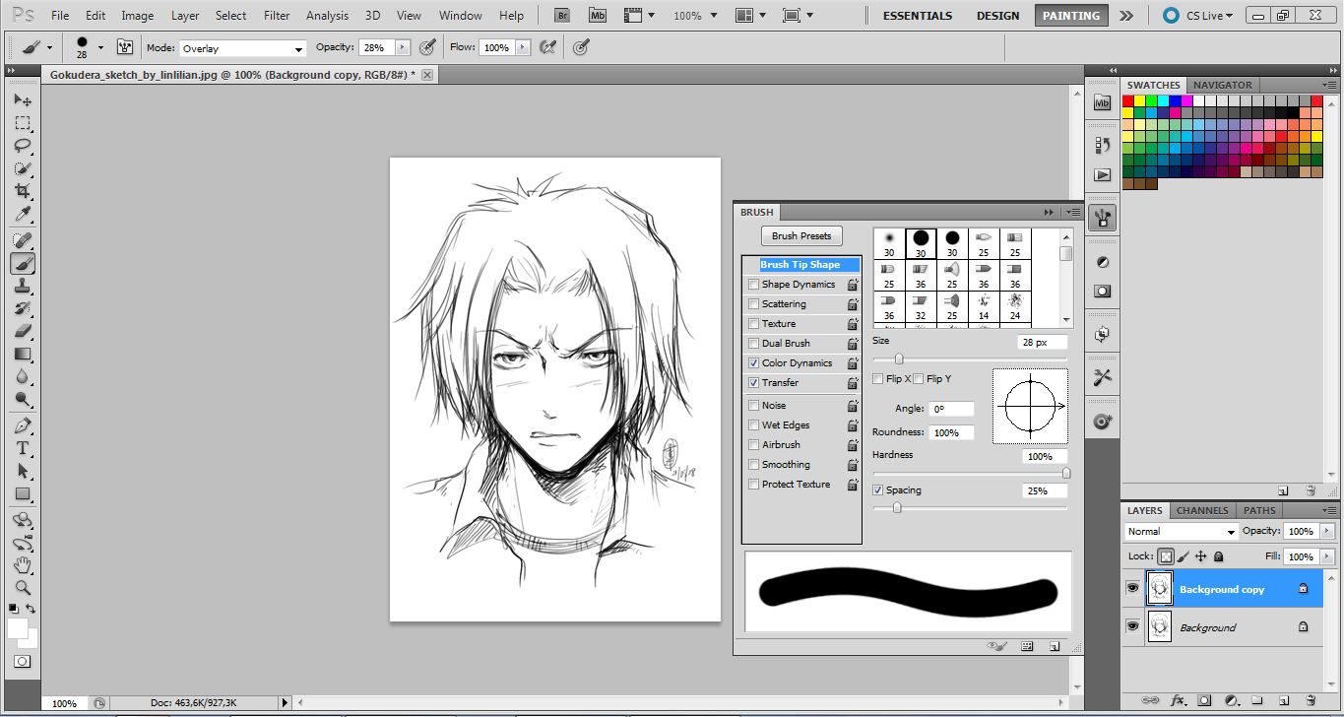
Task: Select the Rectangular Marquee tool
Action: click(x=23, y=123)
